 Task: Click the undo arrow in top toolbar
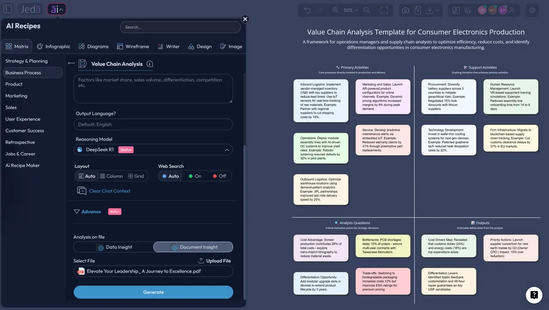(307, 10)
